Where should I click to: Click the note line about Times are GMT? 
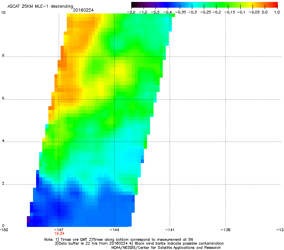pyautogui.click(x=119, y=240)
